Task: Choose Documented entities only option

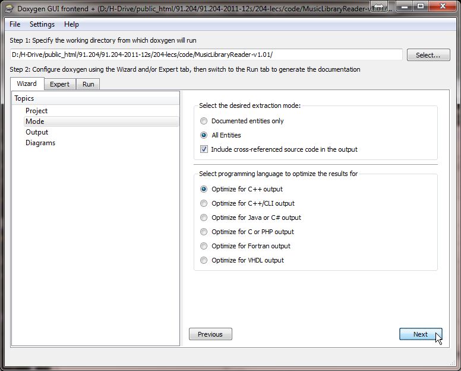Action: coord(242,121)
